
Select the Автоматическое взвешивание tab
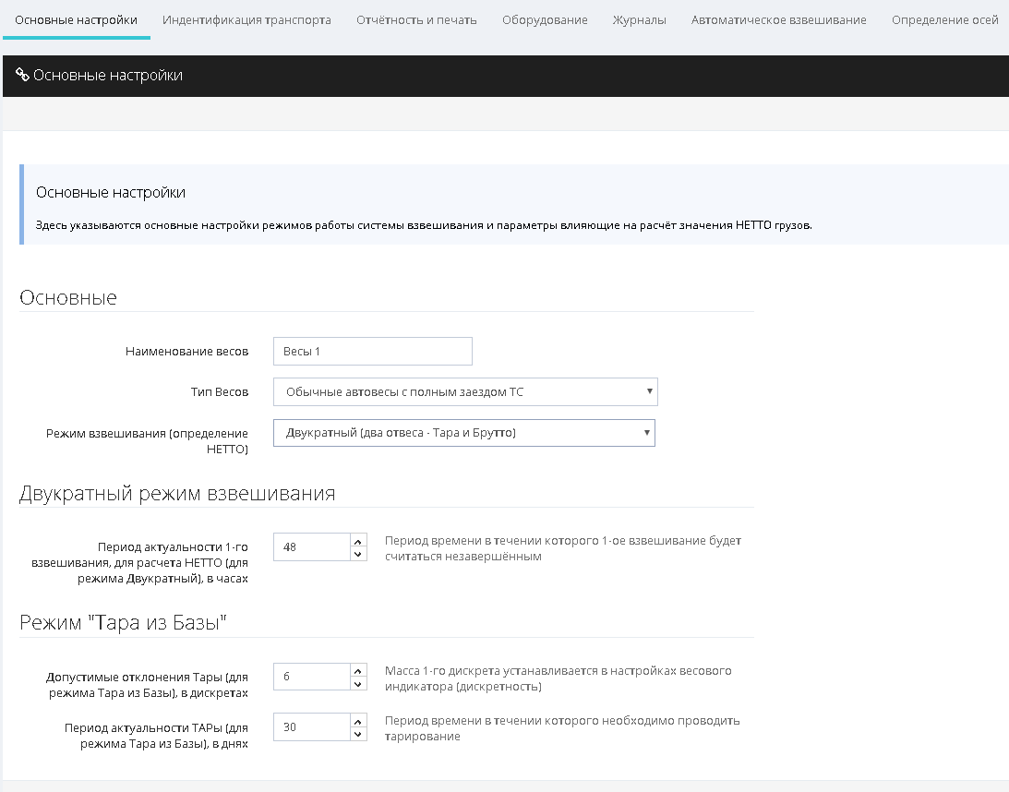778,19
